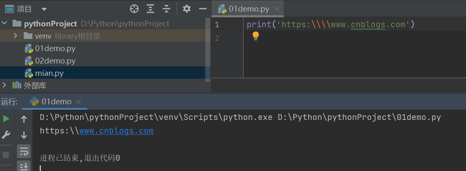Image resolution: width=466 pixels, height=171 pixels.
Task: Click the collapse all icon in project panel
Action: [x=166, y=9]
